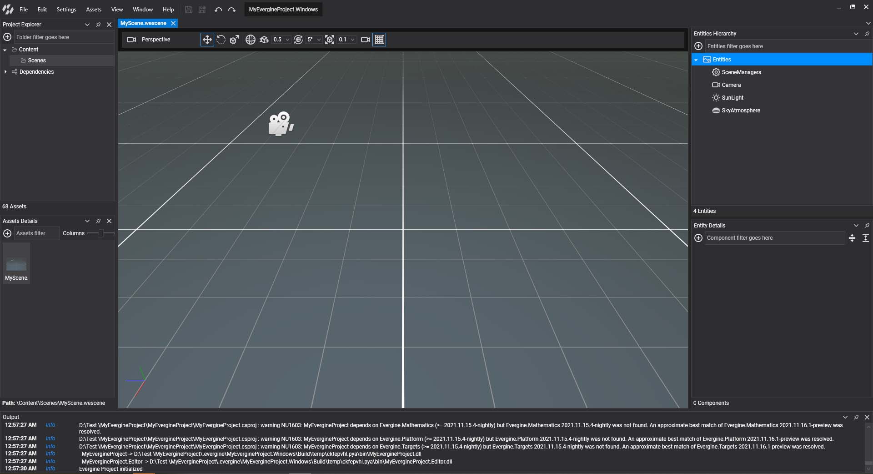This screenshot has width=873, height=474.
Task: Click the MyScene asset thumbnail
Action: click(16, 264)
